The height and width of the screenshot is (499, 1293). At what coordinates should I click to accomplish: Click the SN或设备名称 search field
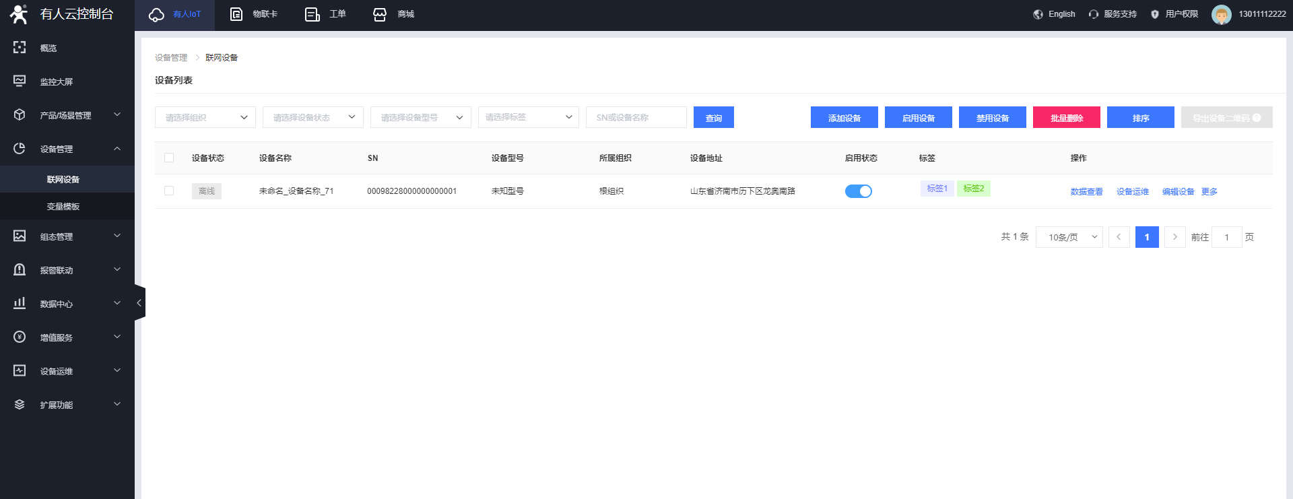tap(636, 117)
